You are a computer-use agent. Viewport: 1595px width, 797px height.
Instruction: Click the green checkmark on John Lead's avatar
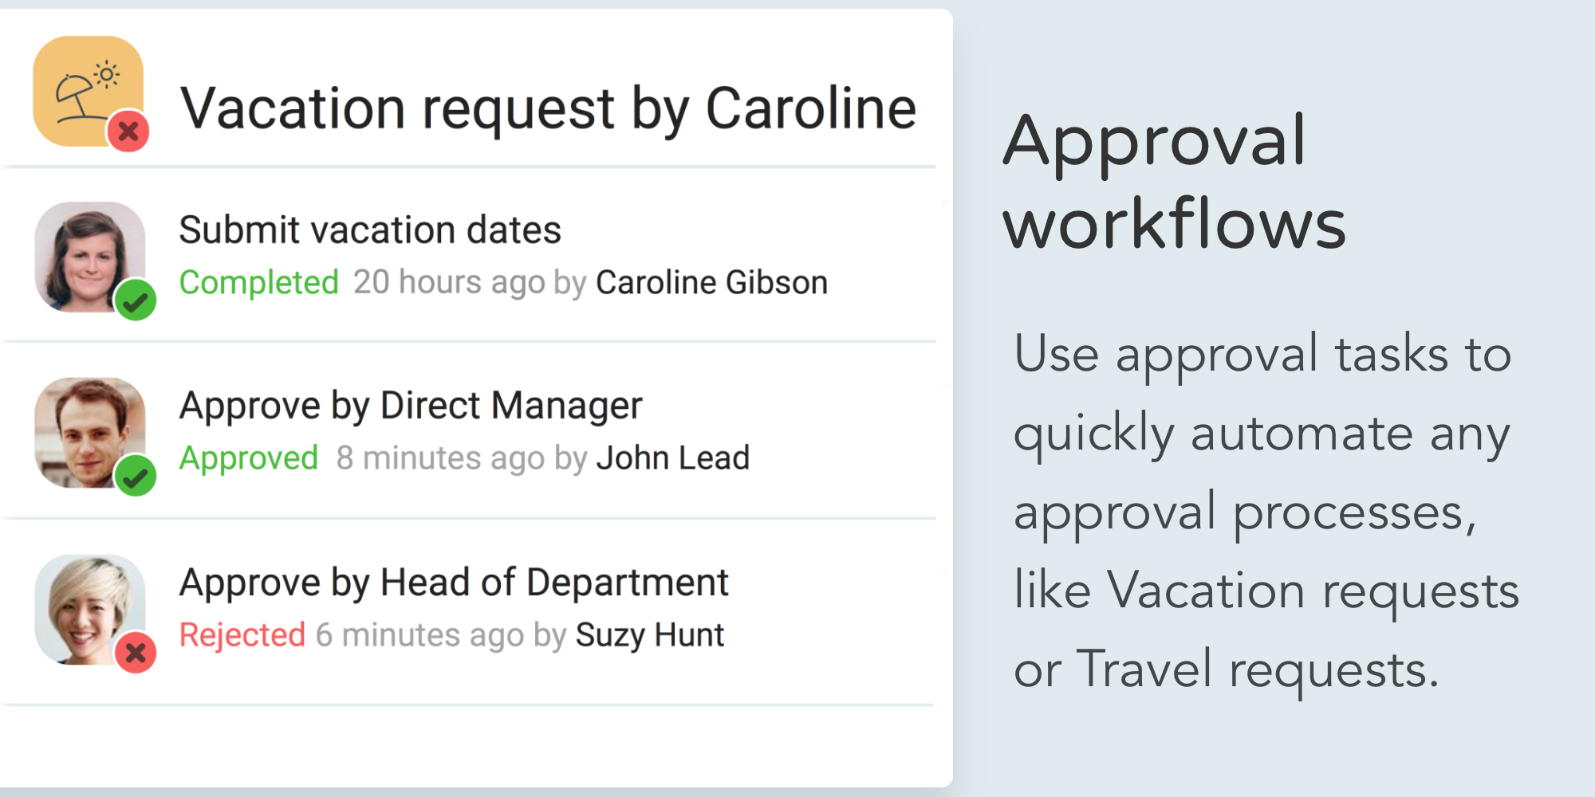(136, 476)
